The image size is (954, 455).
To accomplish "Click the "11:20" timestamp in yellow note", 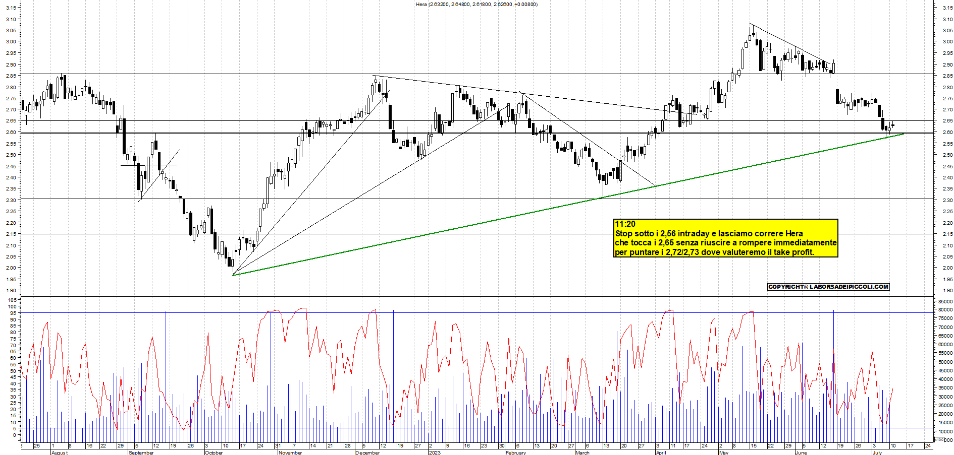I will (625, 224).
